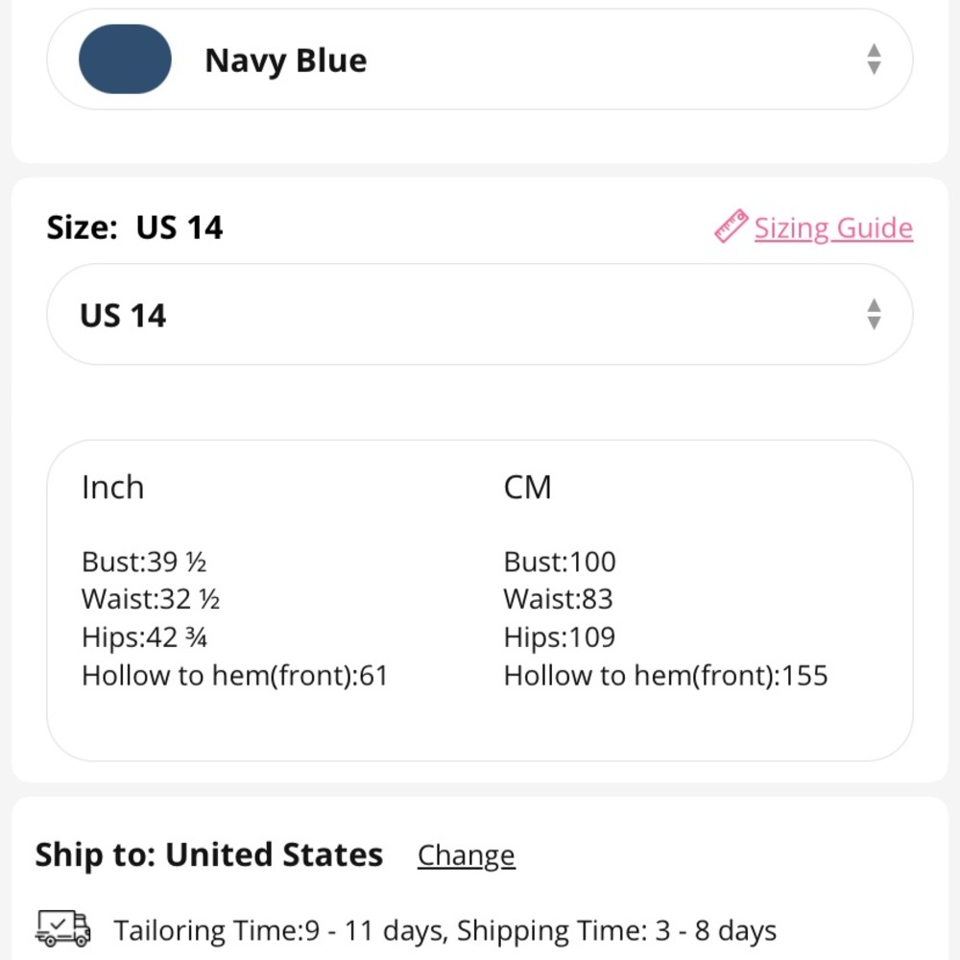Viewport: 960px width, 960px height.
Task: Open the Sizing Guide link
Action: tap(833, 228)
